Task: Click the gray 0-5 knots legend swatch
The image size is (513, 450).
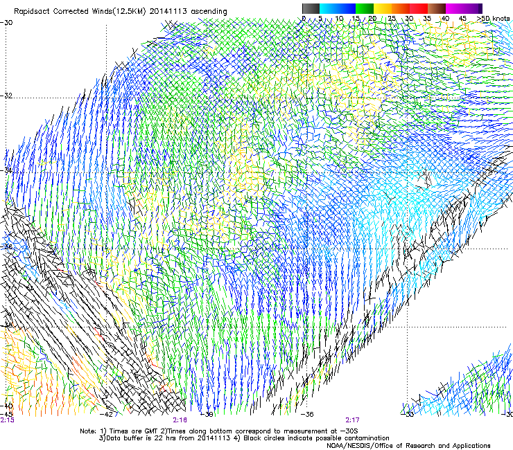Action: pyautogui.click(x=311, y=8)
